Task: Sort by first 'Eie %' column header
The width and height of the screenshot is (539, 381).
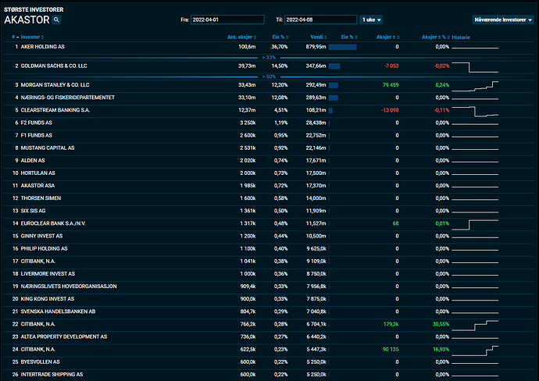Action: 280,37
